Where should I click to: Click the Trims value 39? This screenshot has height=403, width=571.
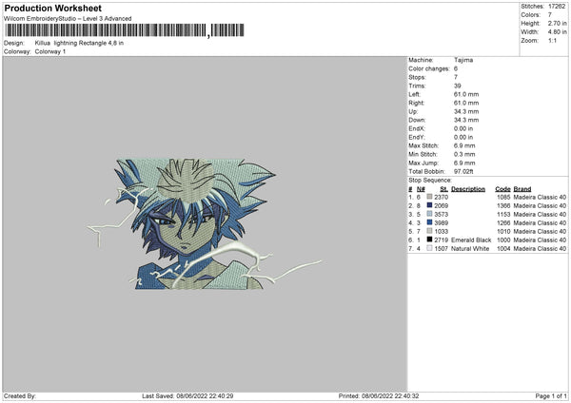(458, 86)
